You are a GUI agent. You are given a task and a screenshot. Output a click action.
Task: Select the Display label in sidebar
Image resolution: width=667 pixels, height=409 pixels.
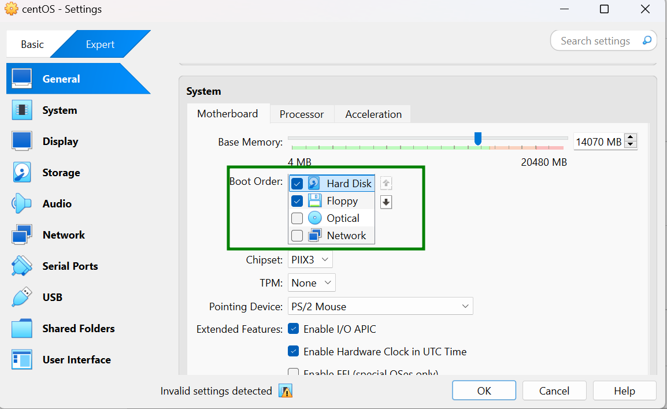61,142
